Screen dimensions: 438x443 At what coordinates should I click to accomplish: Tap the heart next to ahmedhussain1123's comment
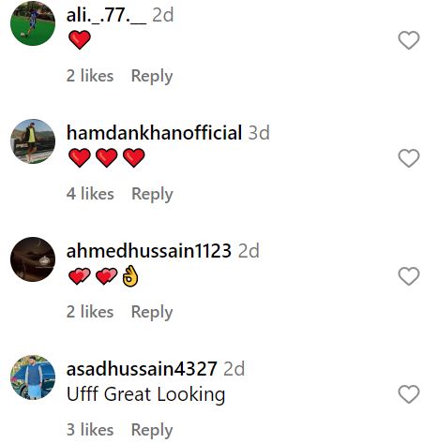click(x=409, y=276)
